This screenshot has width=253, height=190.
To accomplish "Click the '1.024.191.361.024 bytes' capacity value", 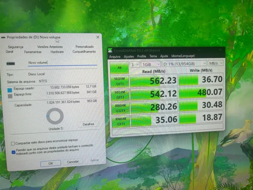I will pyautogui.click(x=63, y=102).
